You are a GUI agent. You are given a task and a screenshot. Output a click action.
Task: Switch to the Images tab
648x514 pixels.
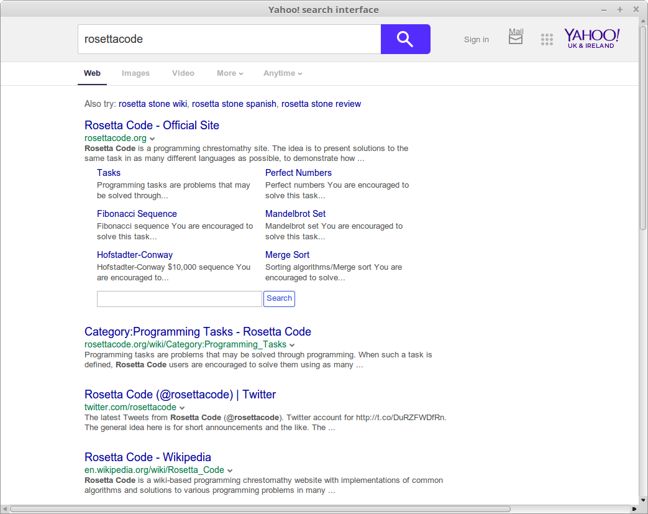(x=135, y=73)
